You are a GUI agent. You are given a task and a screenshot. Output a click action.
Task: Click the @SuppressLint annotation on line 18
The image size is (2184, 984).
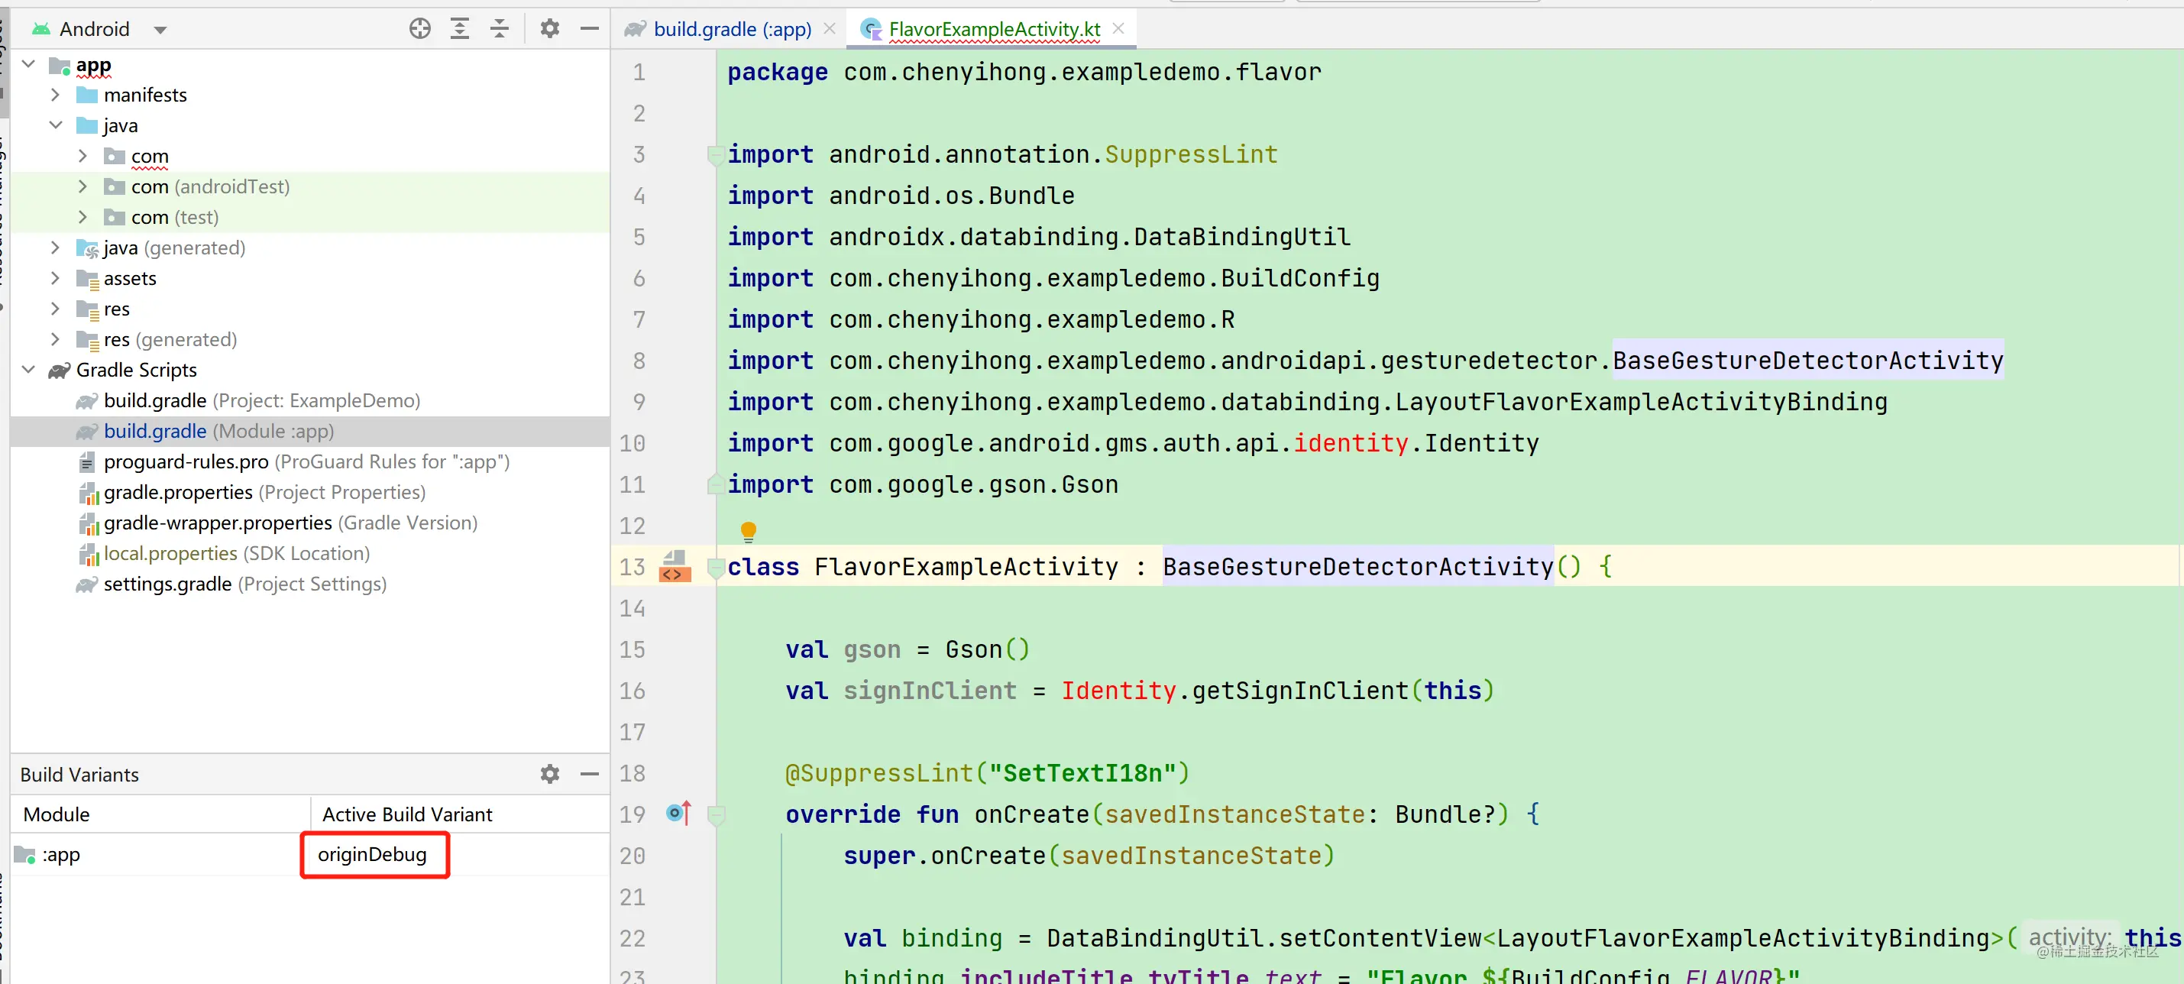878,773
